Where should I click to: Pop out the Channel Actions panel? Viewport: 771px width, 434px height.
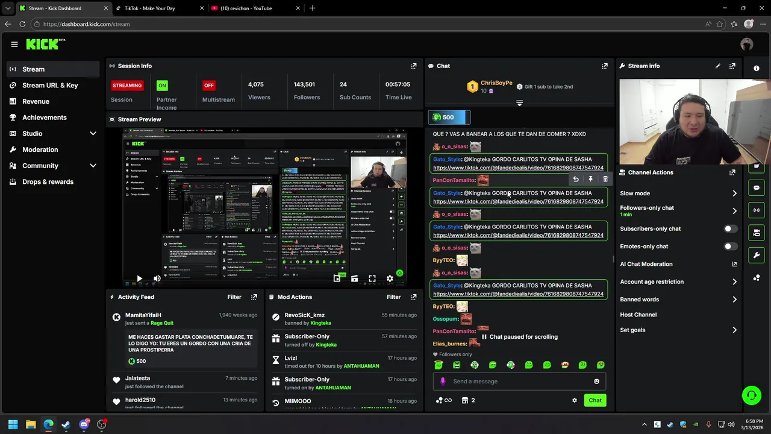tap(732, 172)
